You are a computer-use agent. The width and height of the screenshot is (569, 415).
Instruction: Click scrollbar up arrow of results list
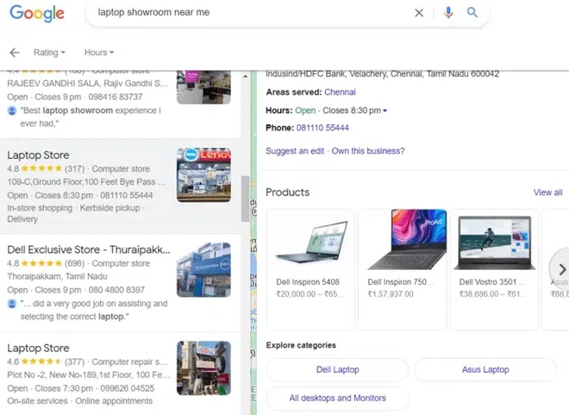pyautogui.click(x=246, y=76)
